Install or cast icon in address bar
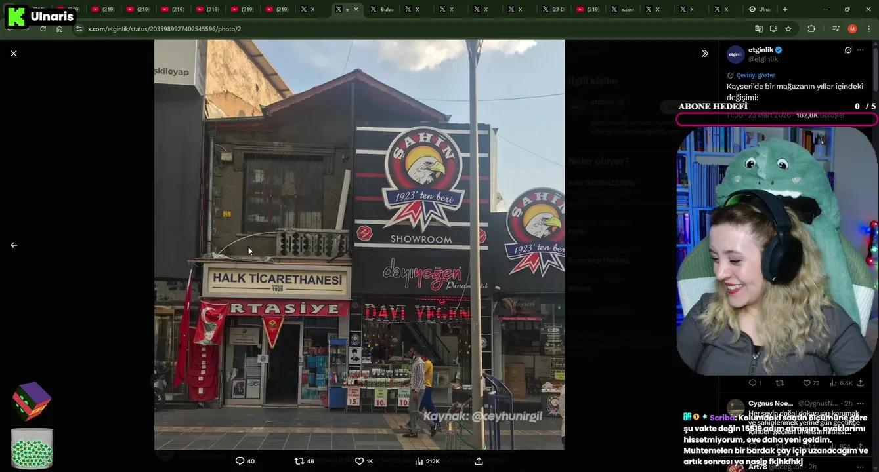The height and width of the screenshot is (472, 879). coord(773,29)
